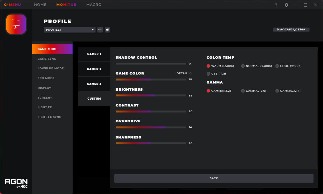Switch to the MACRO tab
Viewport: 323px width, 194px height.
pos(94,5)
